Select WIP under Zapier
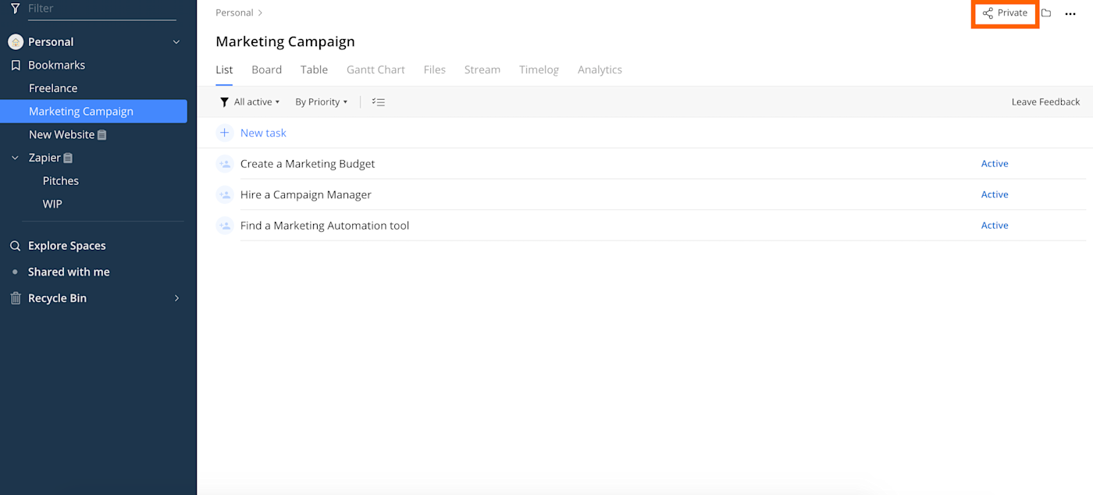The width and height of the screenshot is (1093, 495). coord(52,204)
